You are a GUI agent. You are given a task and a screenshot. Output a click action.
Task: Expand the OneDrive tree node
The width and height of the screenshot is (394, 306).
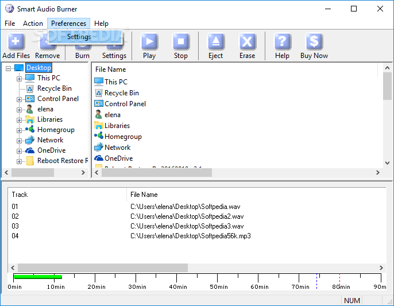click(x=19, y=151)
